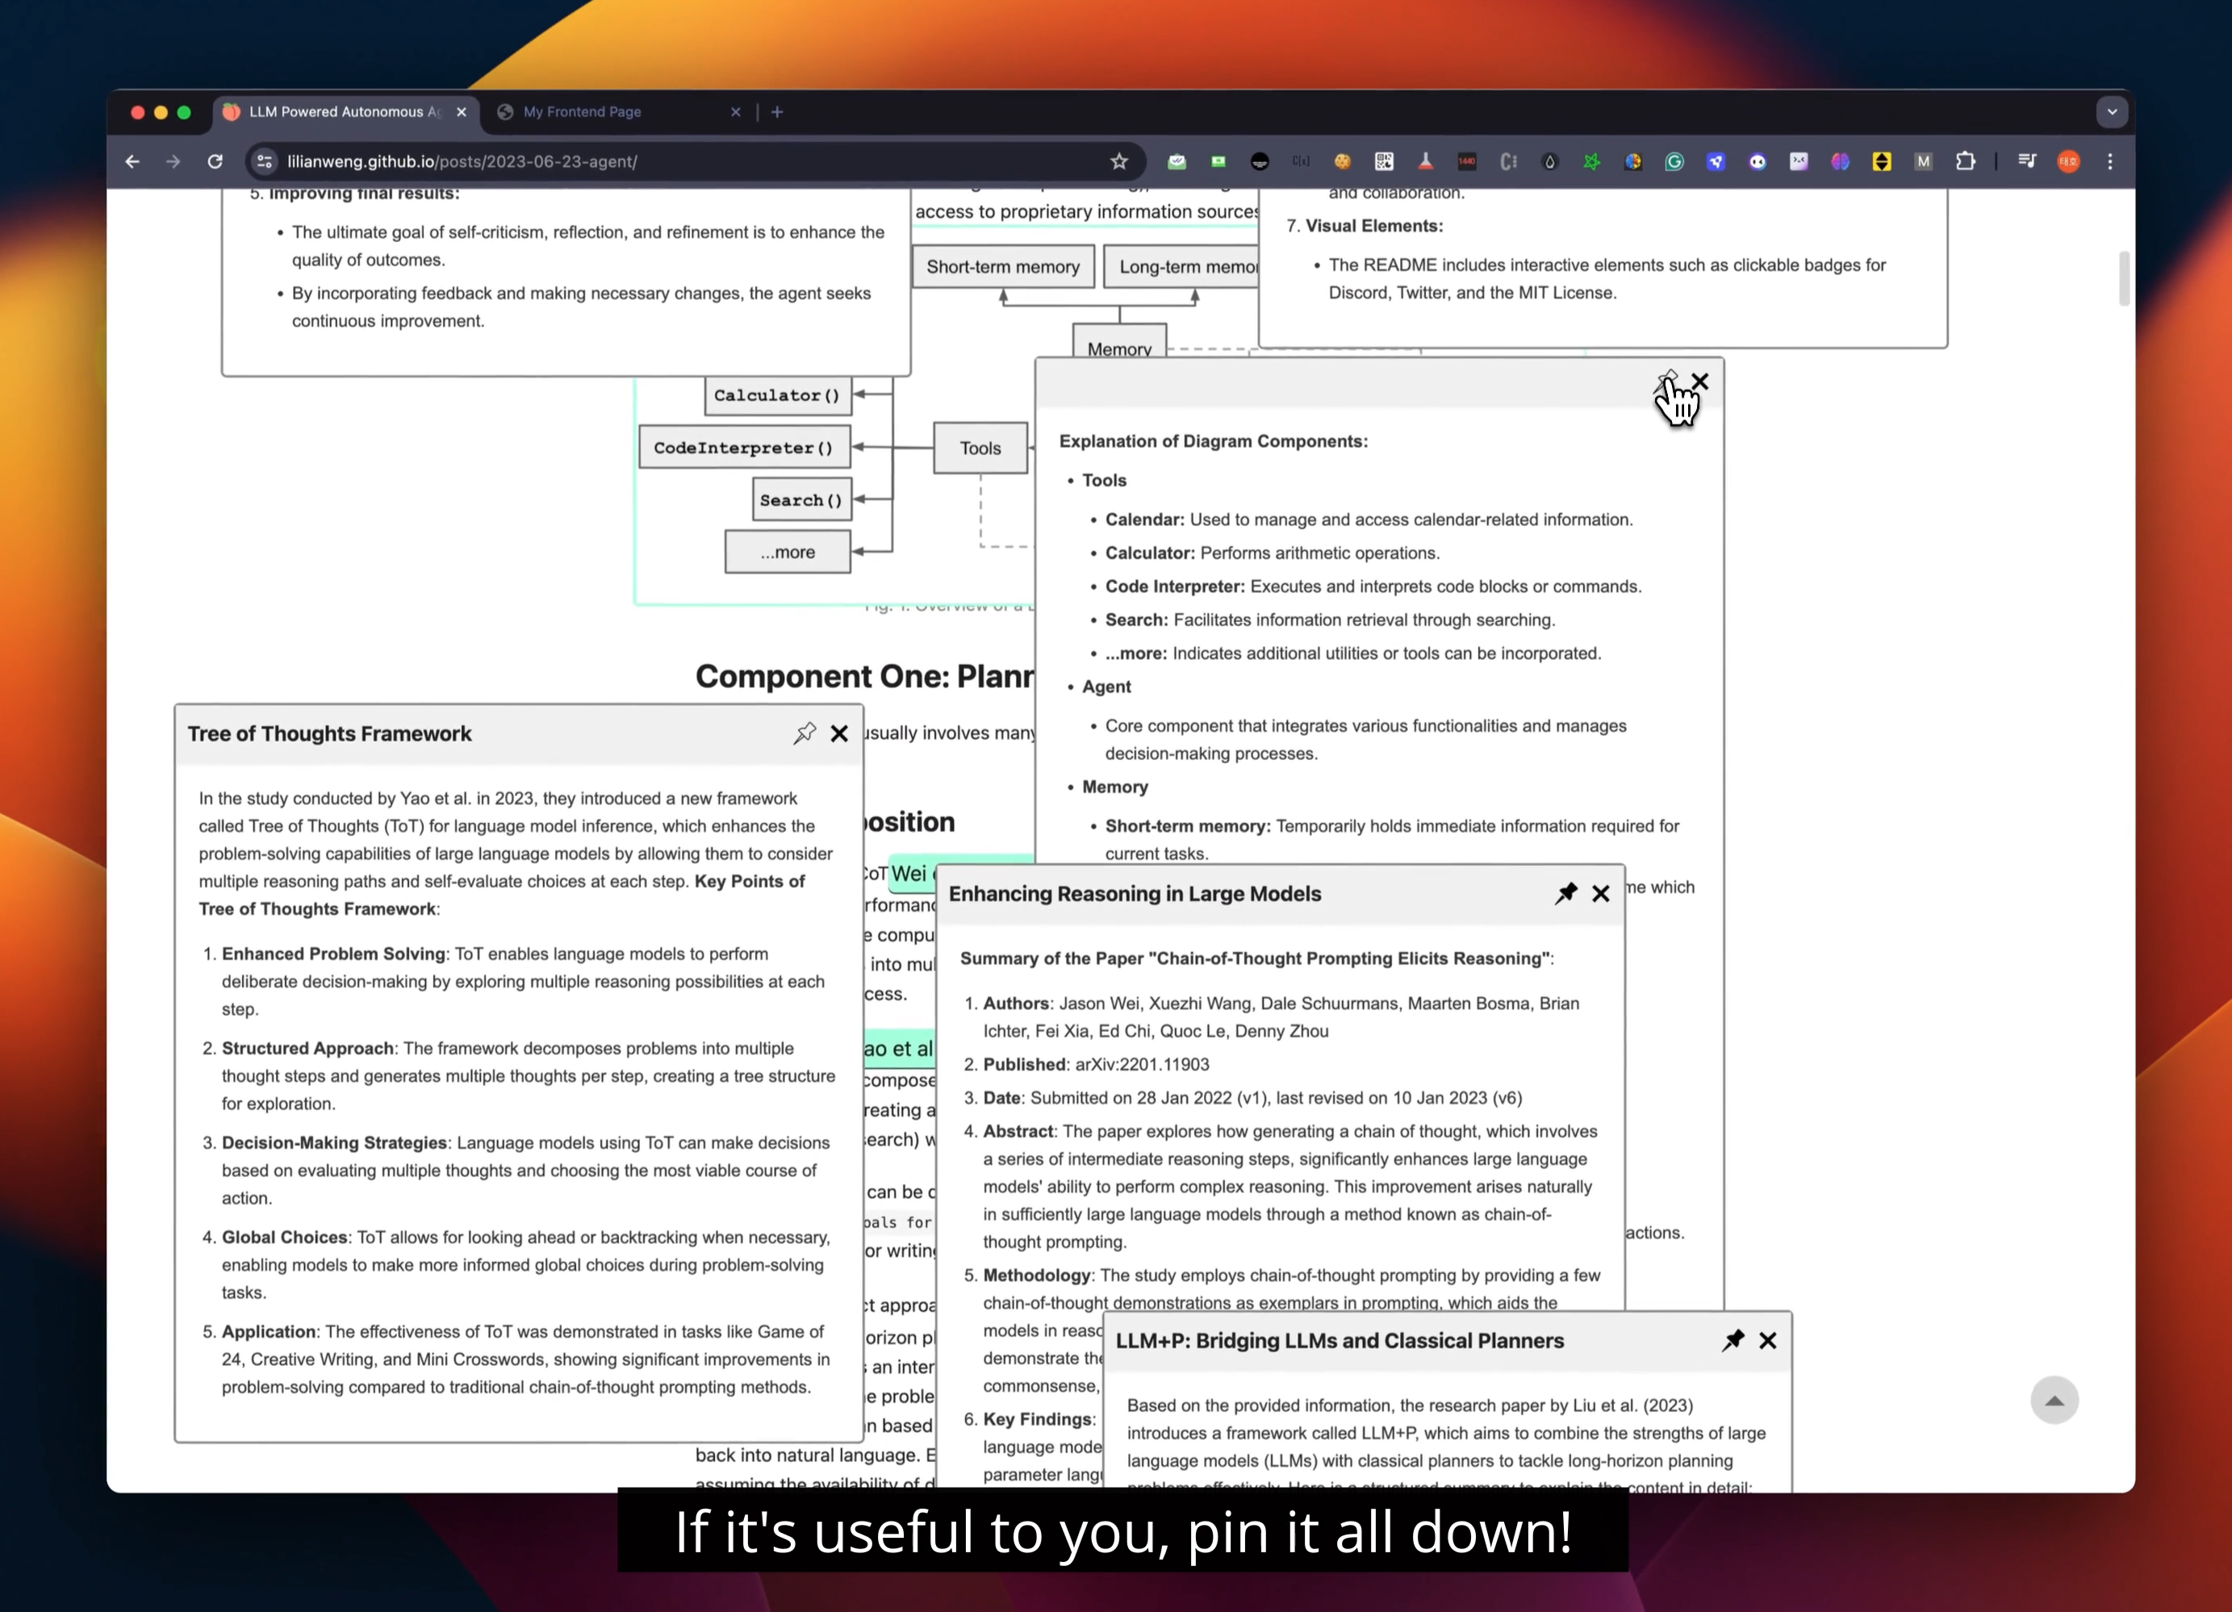The width and height of the screenshot is (2232, 1612).
Task: Close the Tree of Thoughts Framework popup
Action: pyautogui.click(x=839, y=733)
